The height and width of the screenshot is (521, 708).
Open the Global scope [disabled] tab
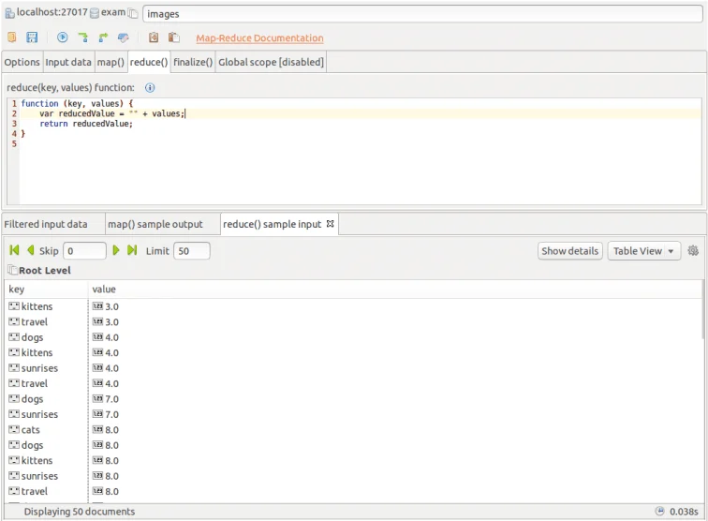click(x=271, y=62)
